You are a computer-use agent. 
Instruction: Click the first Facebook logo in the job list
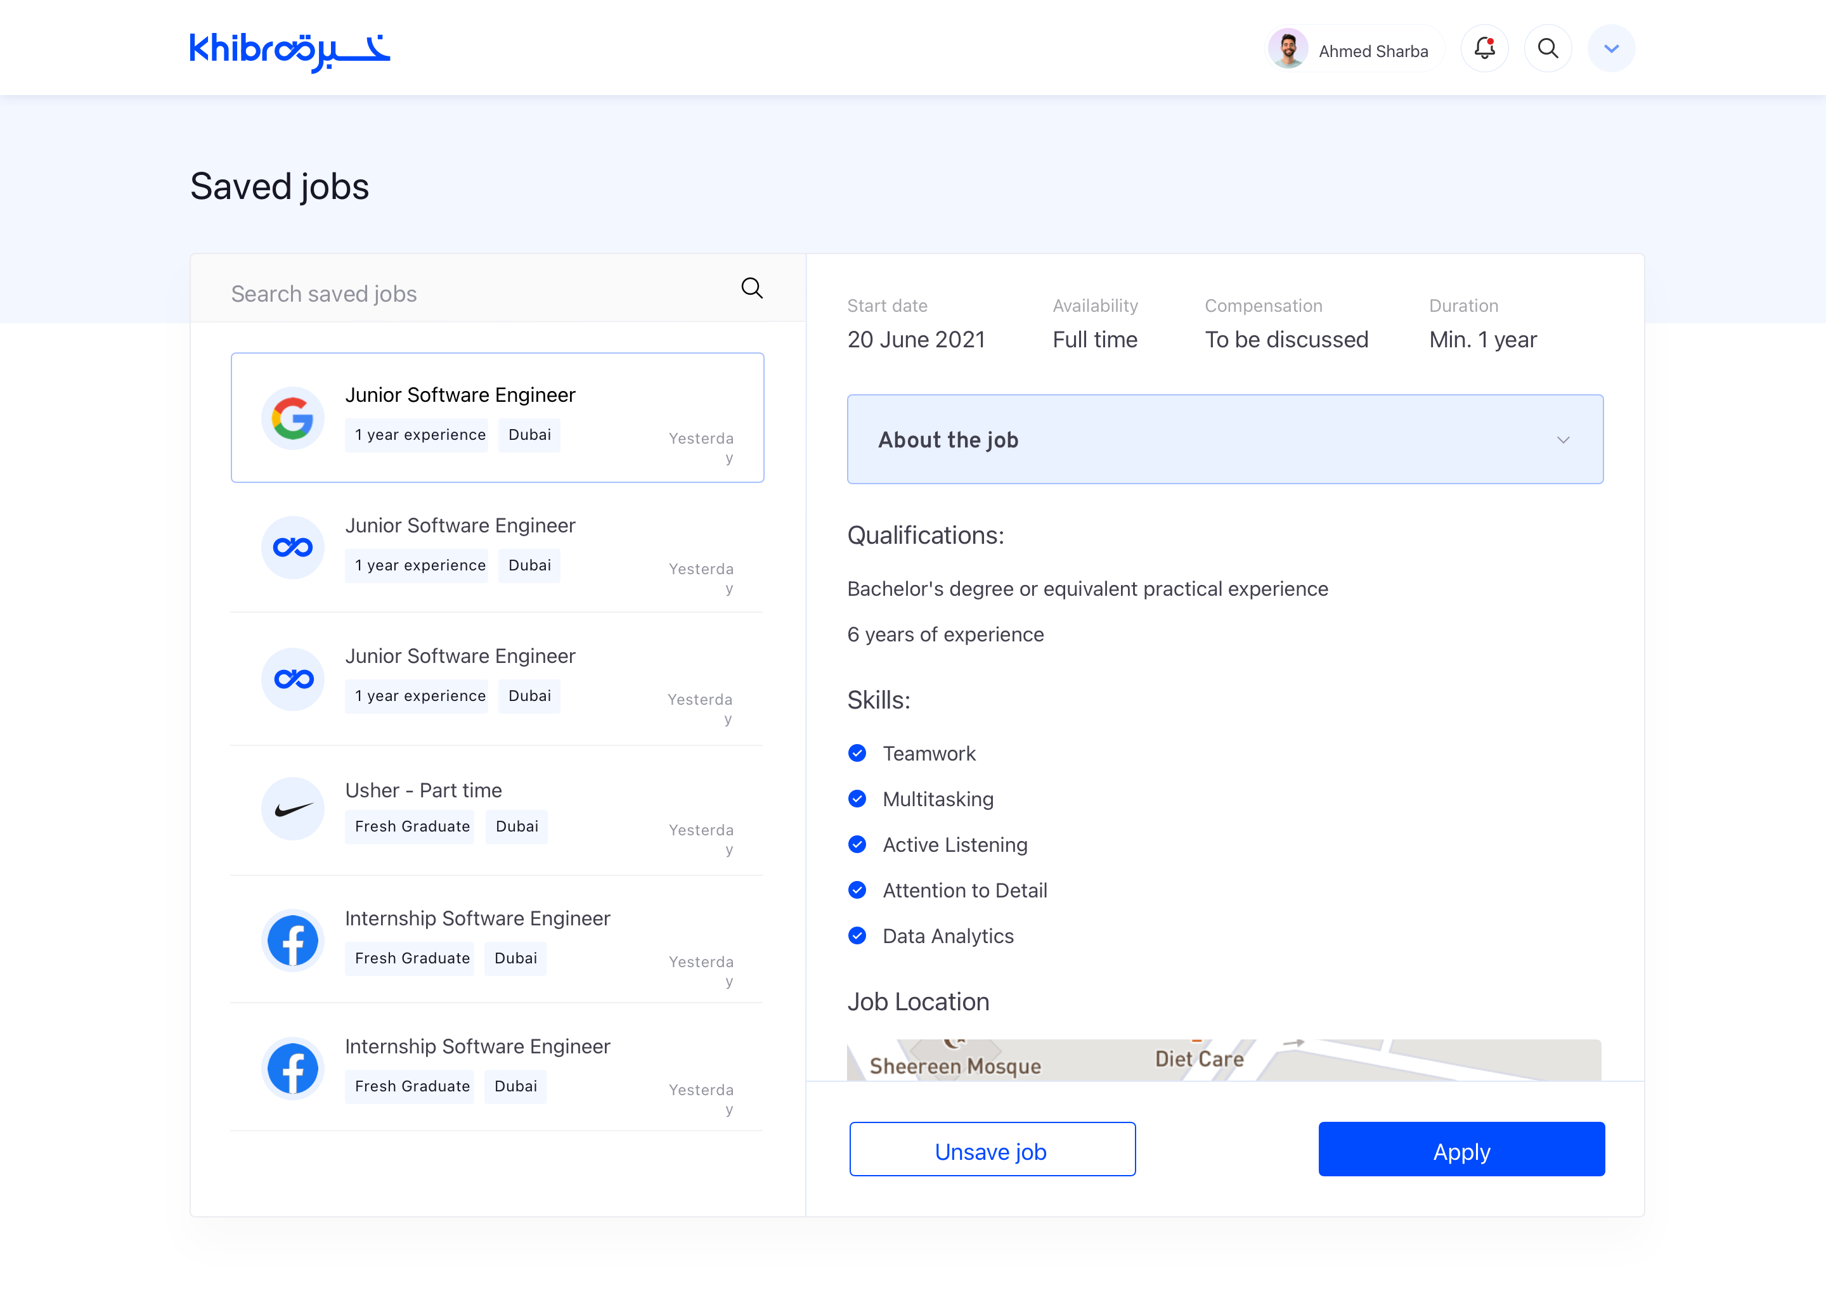coord(293,941)
